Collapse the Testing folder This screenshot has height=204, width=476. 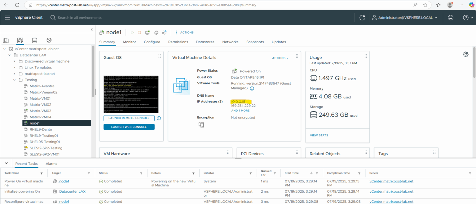pos(14,80)
